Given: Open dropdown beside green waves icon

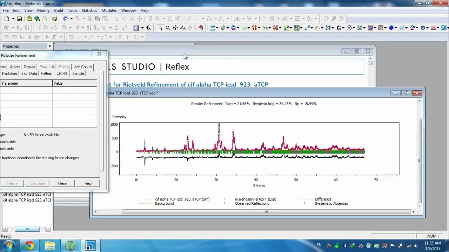Looking at the screenshot, I should pyautogui.click(x=249, y=28).
